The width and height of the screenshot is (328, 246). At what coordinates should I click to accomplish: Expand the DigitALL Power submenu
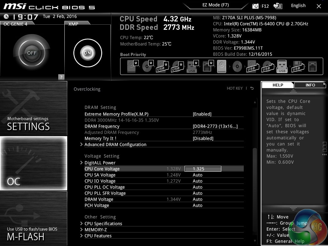click(x=100, y=163)
